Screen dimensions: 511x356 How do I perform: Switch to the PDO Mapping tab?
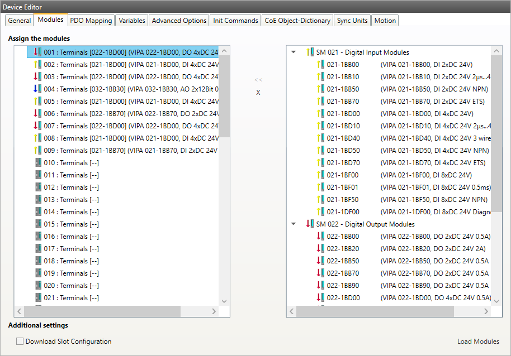(91, 20)
